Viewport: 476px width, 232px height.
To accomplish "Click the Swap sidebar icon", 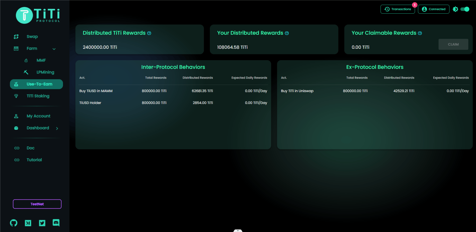I will 16,37.
